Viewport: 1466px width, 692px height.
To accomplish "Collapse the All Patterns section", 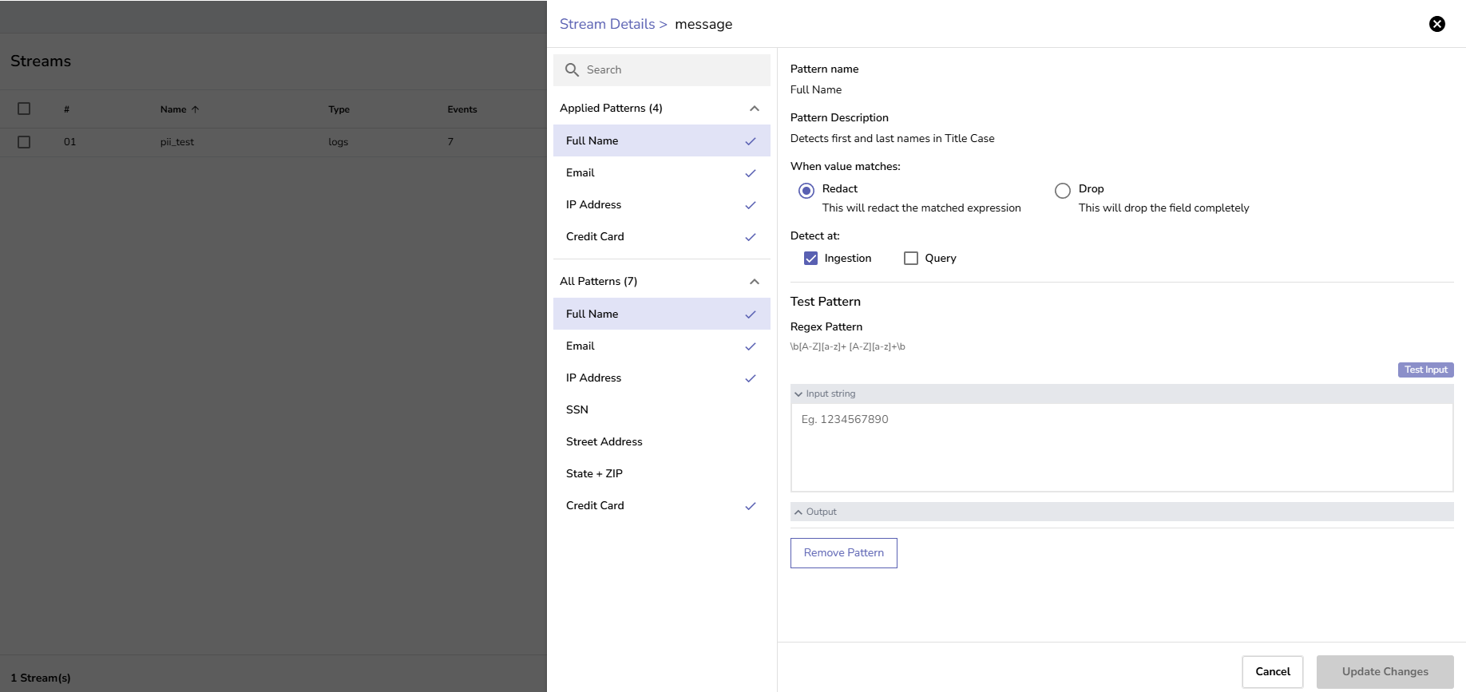I will click(x=754, y=282).
